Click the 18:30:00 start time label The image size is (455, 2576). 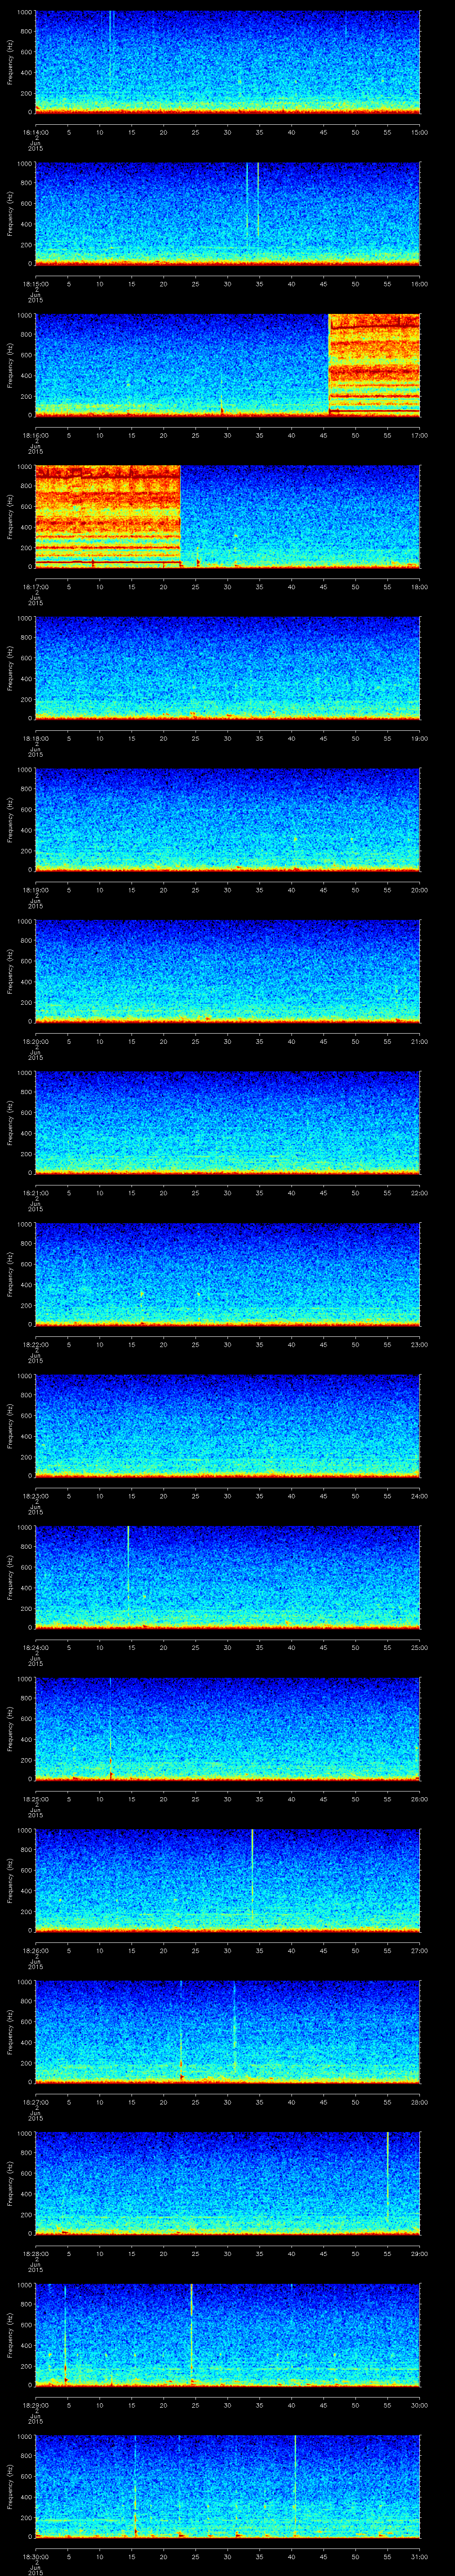click(35, 2556)
